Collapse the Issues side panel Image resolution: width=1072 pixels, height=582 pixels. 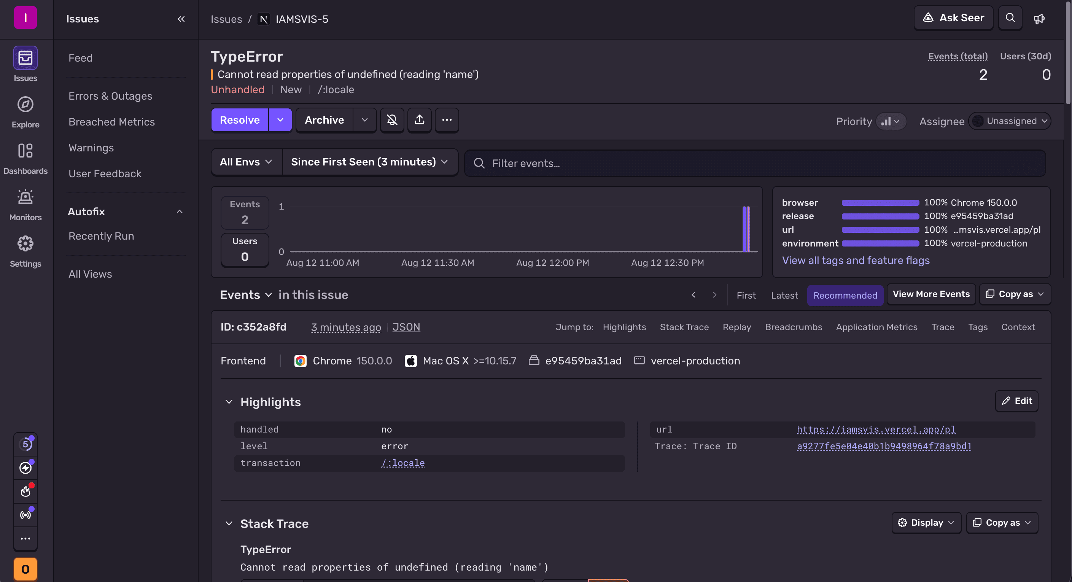click(x=181, y=19)
